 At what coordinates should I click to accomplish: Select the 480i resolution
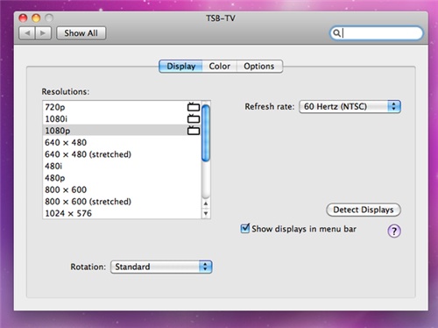click(x=122, y=166)
